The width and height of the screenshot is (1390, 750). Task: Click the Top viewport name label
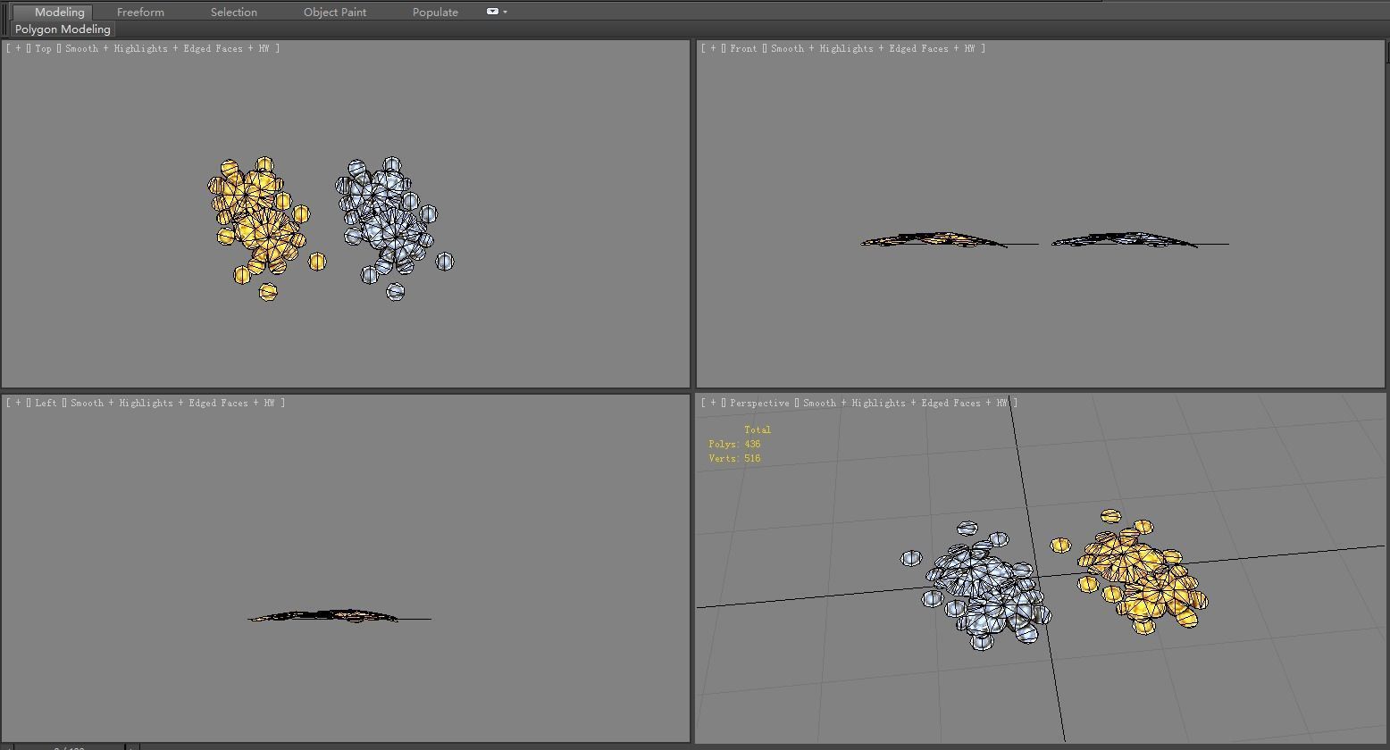[x=43, y=48]
